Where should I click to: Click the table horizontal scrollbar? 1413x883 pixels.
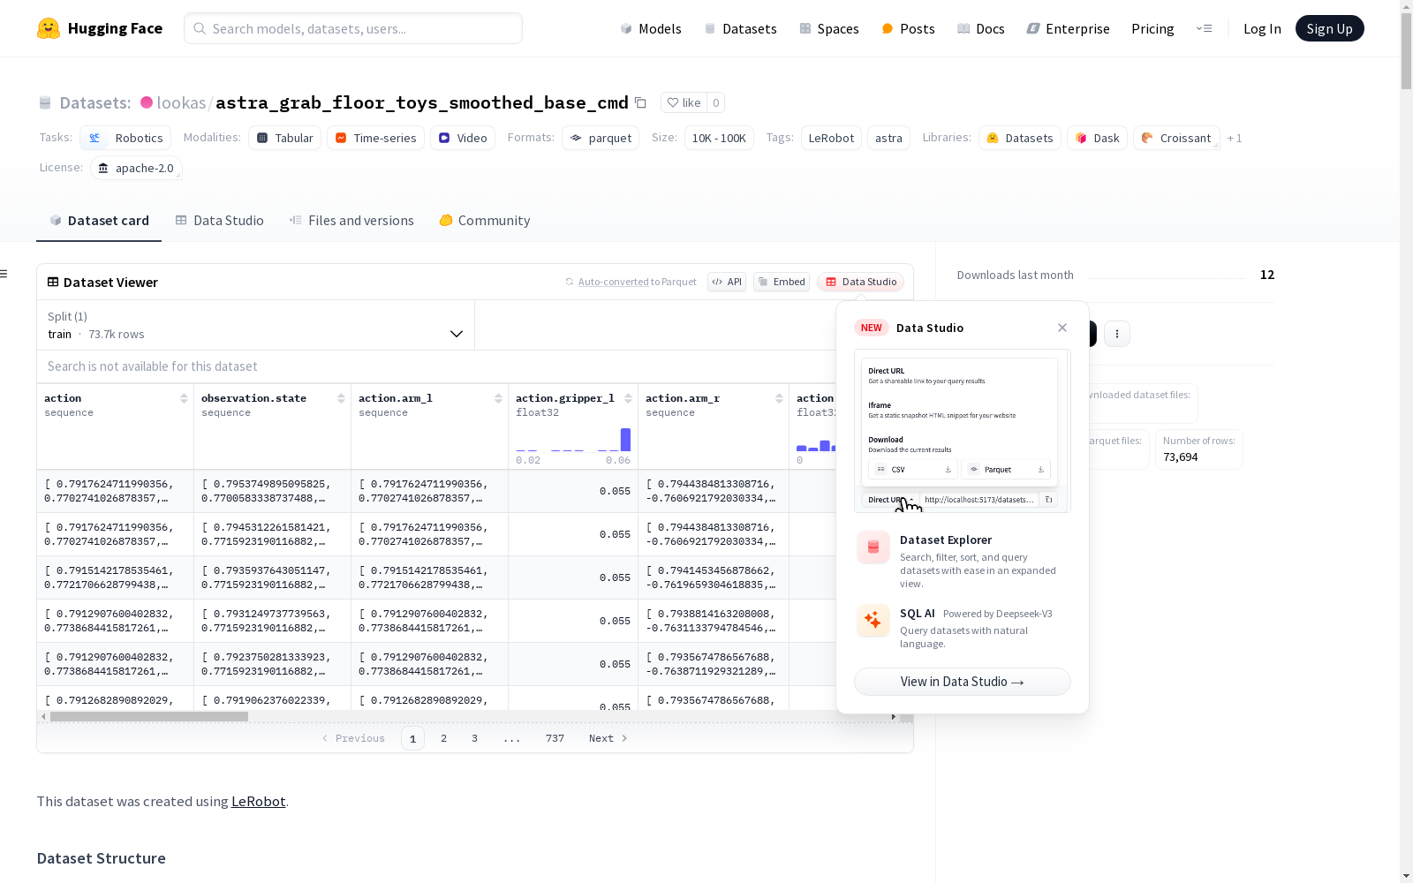(148, 717)
